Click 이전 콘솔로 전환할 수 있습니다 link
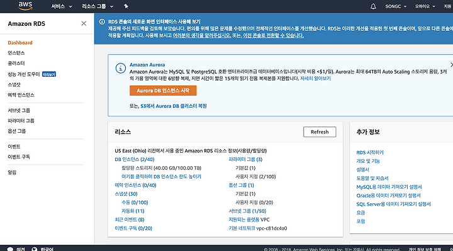 (273, 35)
